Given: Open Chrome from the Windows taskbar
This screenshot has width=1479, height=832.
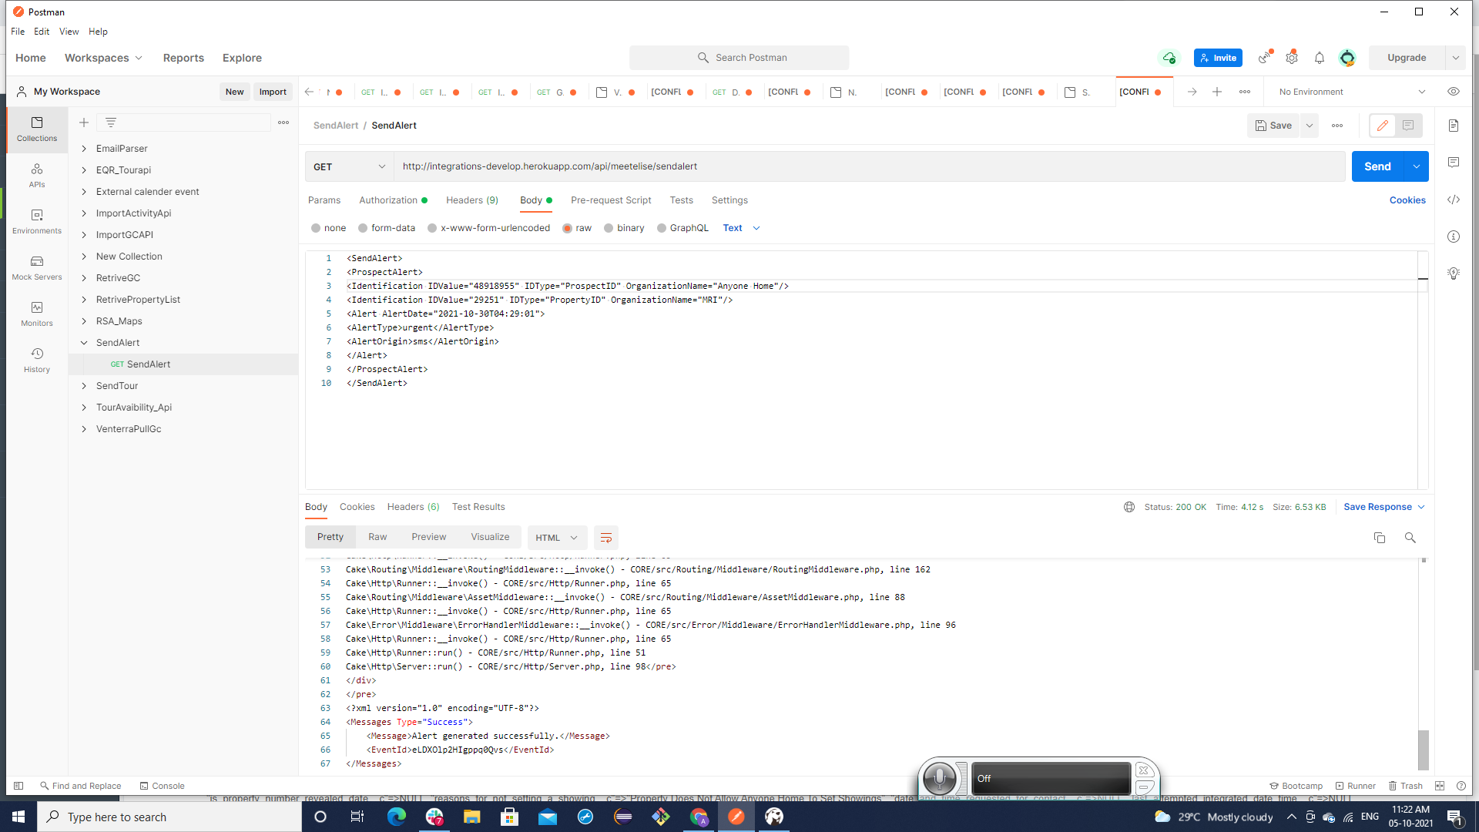Looking at the screenshot, I should 699,817.
